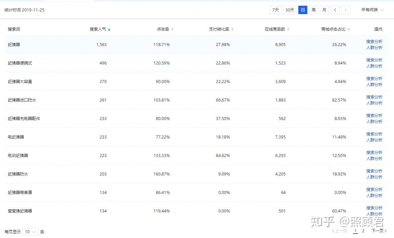The image size is (394, 238).
Task: Select the 窝窝猪赶猪器 search term cell
Action: click(20, 211)
